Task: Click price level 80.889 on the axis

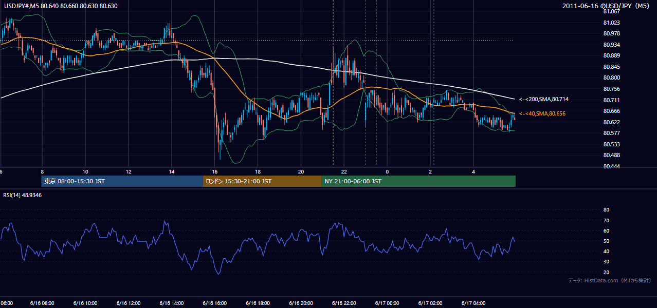Action: coord(611,55)
